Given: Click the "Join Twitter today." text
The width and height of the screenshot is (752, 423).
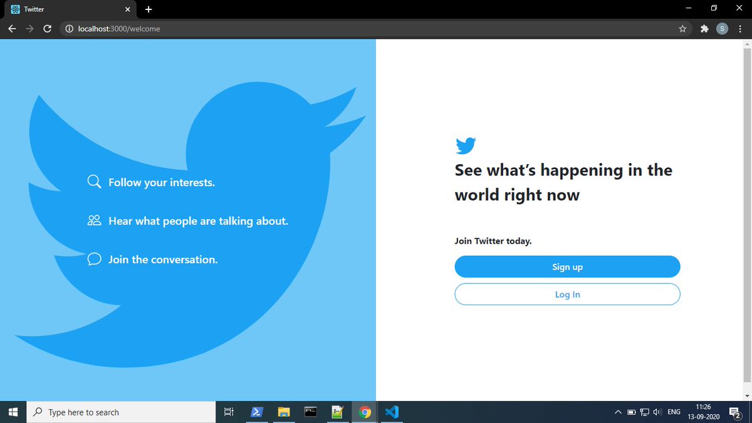Looking at the screenshot, I should tap(493, 241).
